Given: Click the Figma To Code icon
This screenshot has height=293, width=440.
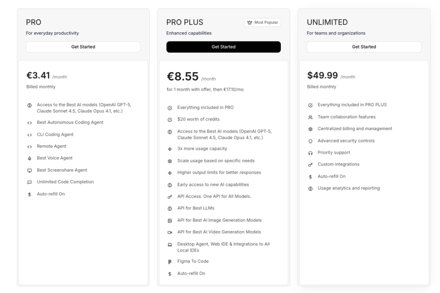Looking at the screenshot, I should click(170, 262).
